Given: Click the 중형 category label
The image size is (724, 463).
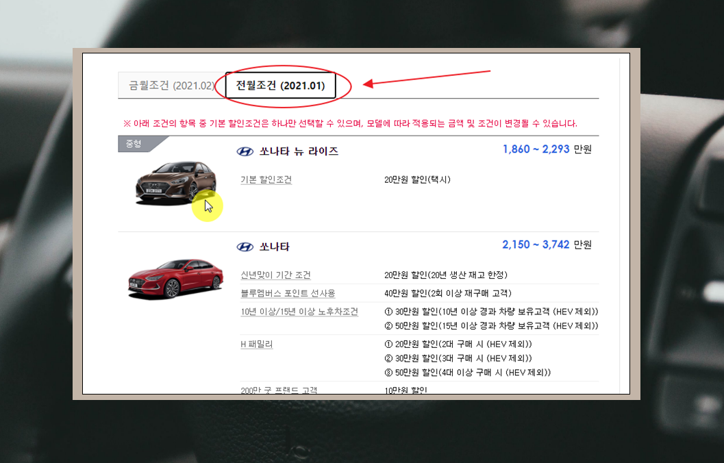Looking at the screenshot, I should tap(134, 144).
